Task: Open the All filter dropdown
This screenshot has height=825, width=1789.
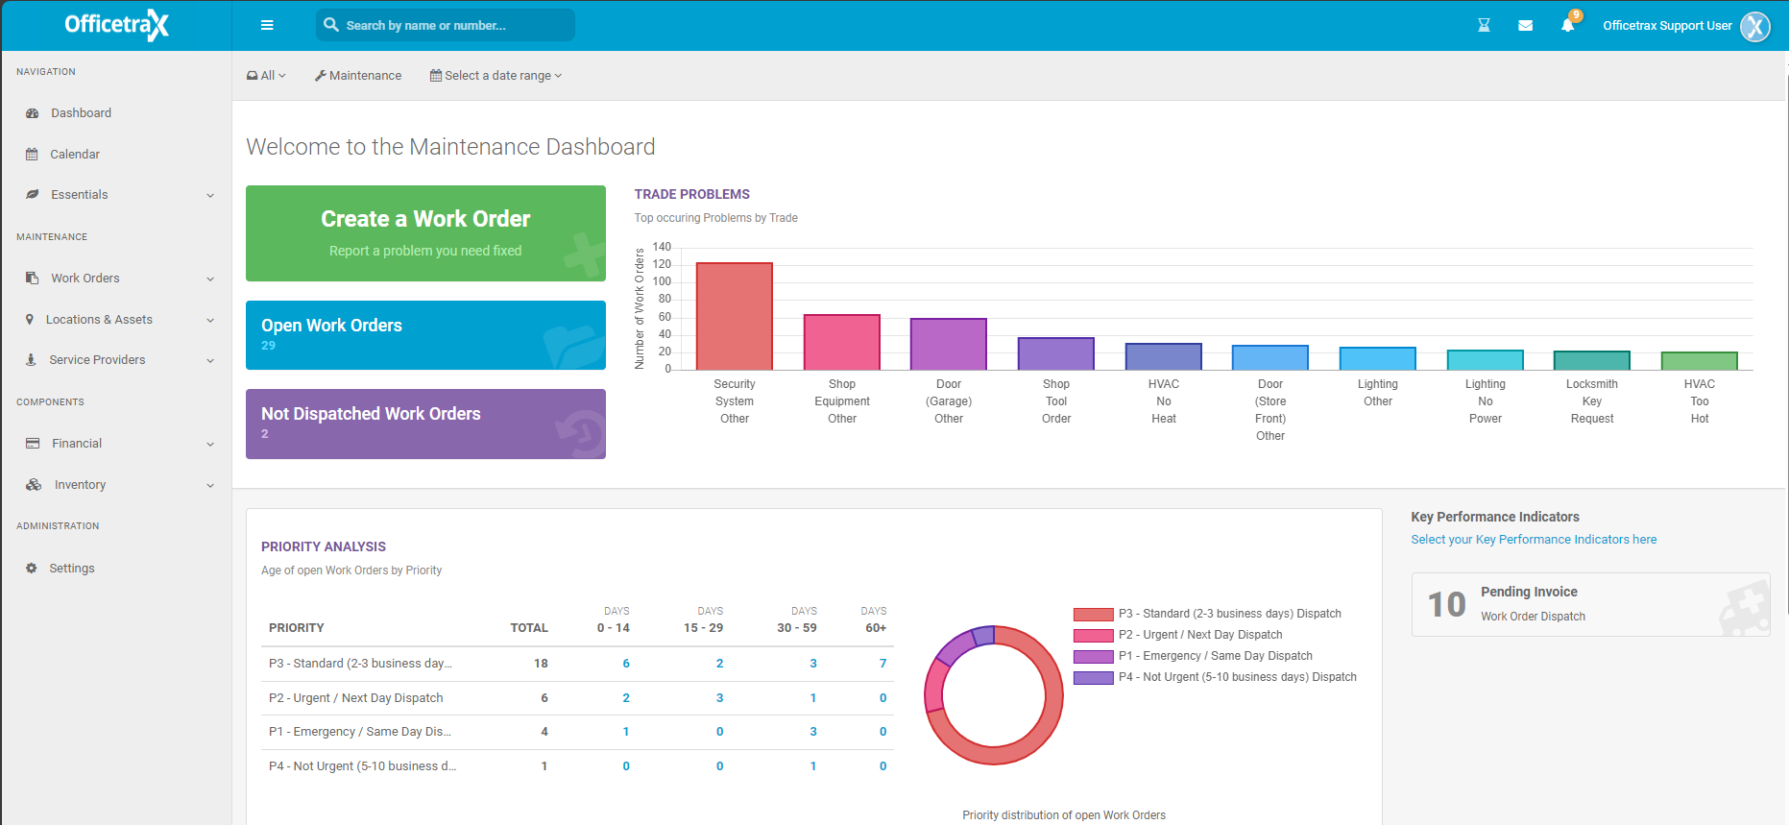Action: coord(266,76)
